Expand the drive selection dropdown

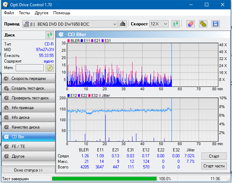(x=115, y=24)
